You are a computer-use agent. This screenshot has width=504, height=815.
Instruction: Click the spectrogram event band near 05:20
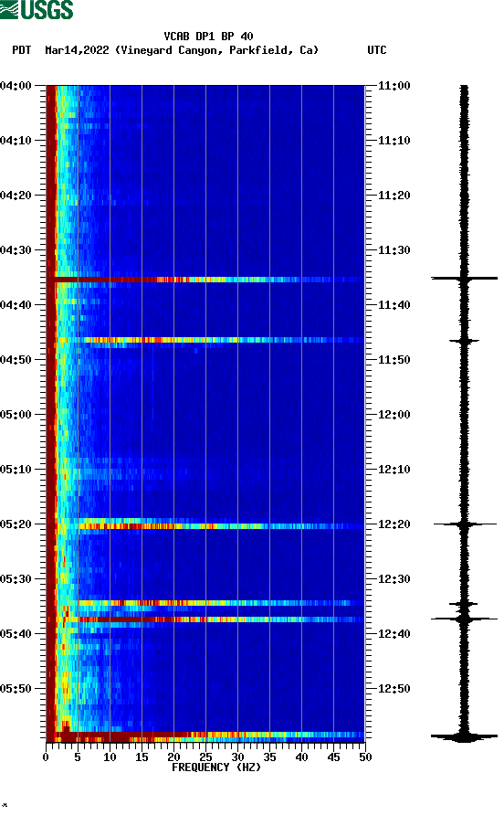(205, 526)
